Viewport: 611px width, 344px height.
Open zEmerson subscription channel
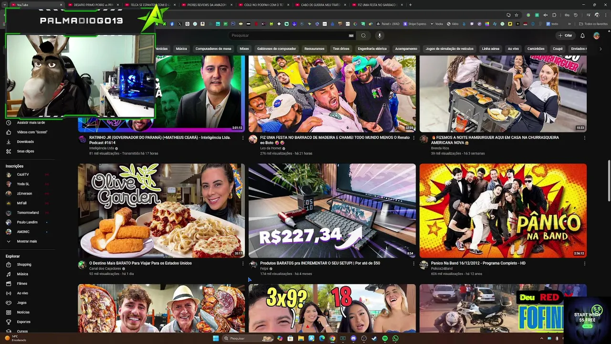coord(24,193)
